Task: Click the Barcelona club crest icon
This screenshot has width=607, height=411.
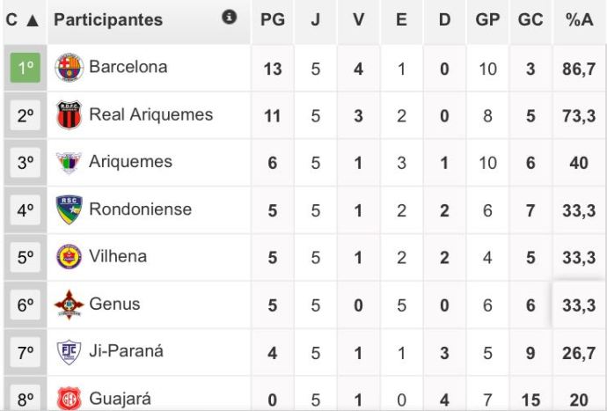Action: pos(69,68)
